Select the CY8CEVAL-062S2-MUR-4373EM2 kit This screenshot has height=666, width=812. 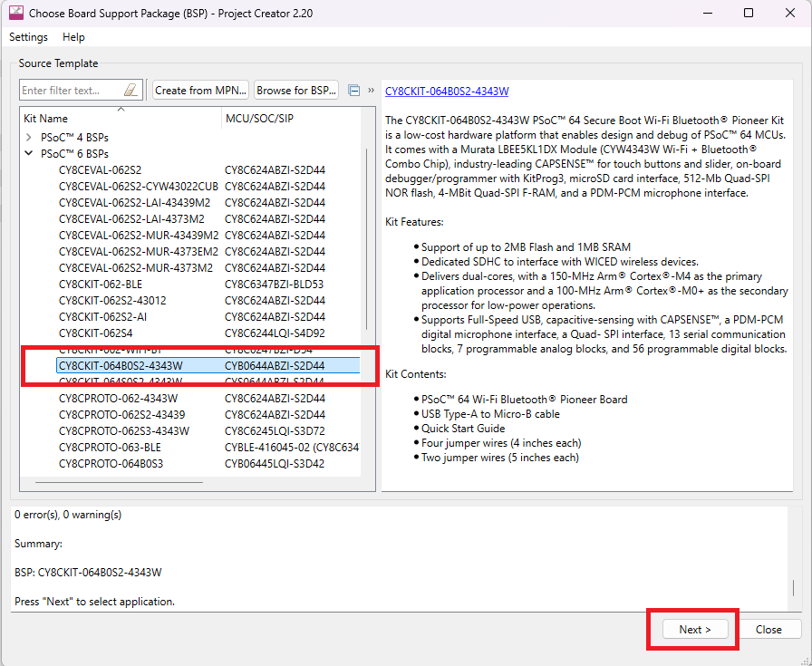pyautogui.click(x=139, y=251)
